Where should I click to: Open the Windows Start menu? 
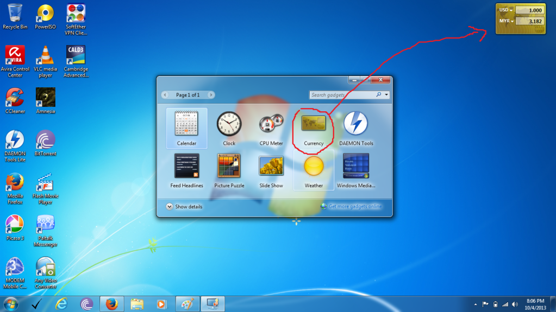(11, 304)
